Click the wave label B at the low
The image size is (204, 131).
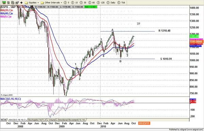click(x=120, y=61)
